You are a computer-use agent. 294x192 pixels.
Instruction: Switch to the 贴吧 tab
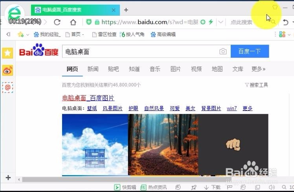(x=114, y=69)
